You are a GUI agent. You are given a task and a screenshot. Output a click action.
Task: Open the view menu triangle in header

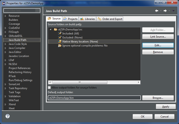pyautogui.click(x=173, y=11)
